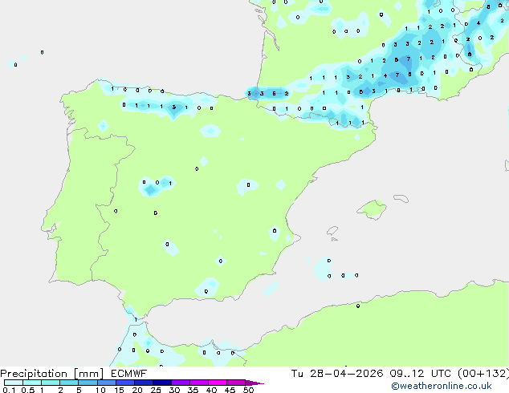Image resolution: width=509 pixels, height=393 pixels.
Task: Click the '0.5' legend scale label
Action: click(28, 390)
